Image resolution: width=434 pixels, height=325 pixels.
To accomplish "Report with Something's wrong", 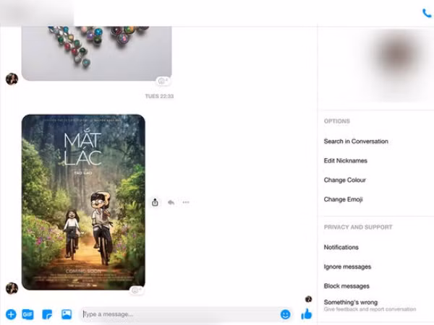I will click(370, 305).
